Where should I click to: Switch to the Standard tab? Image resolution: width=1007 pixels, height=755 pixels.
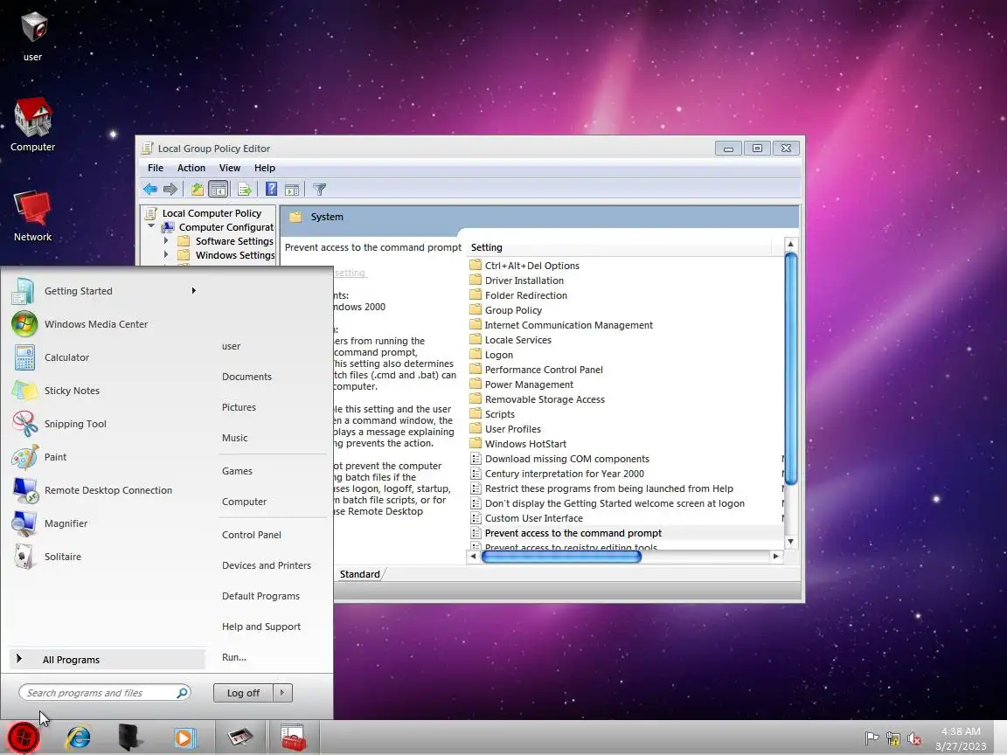(x=359, y=574)
